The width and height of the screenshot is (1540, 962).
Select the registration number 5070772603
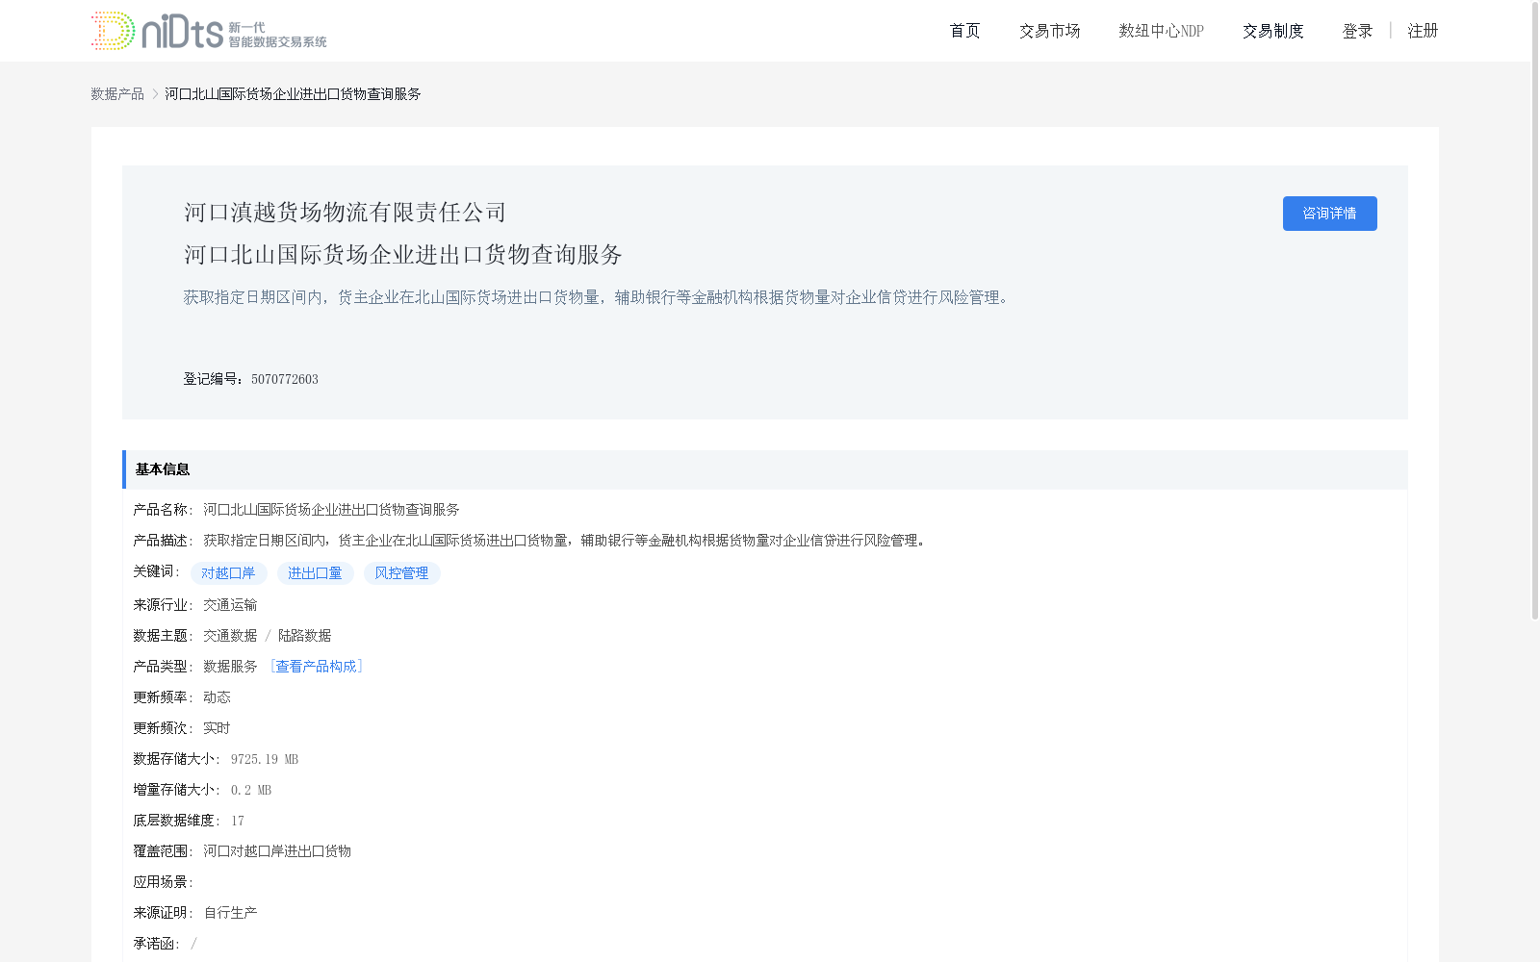pos(285,379)
